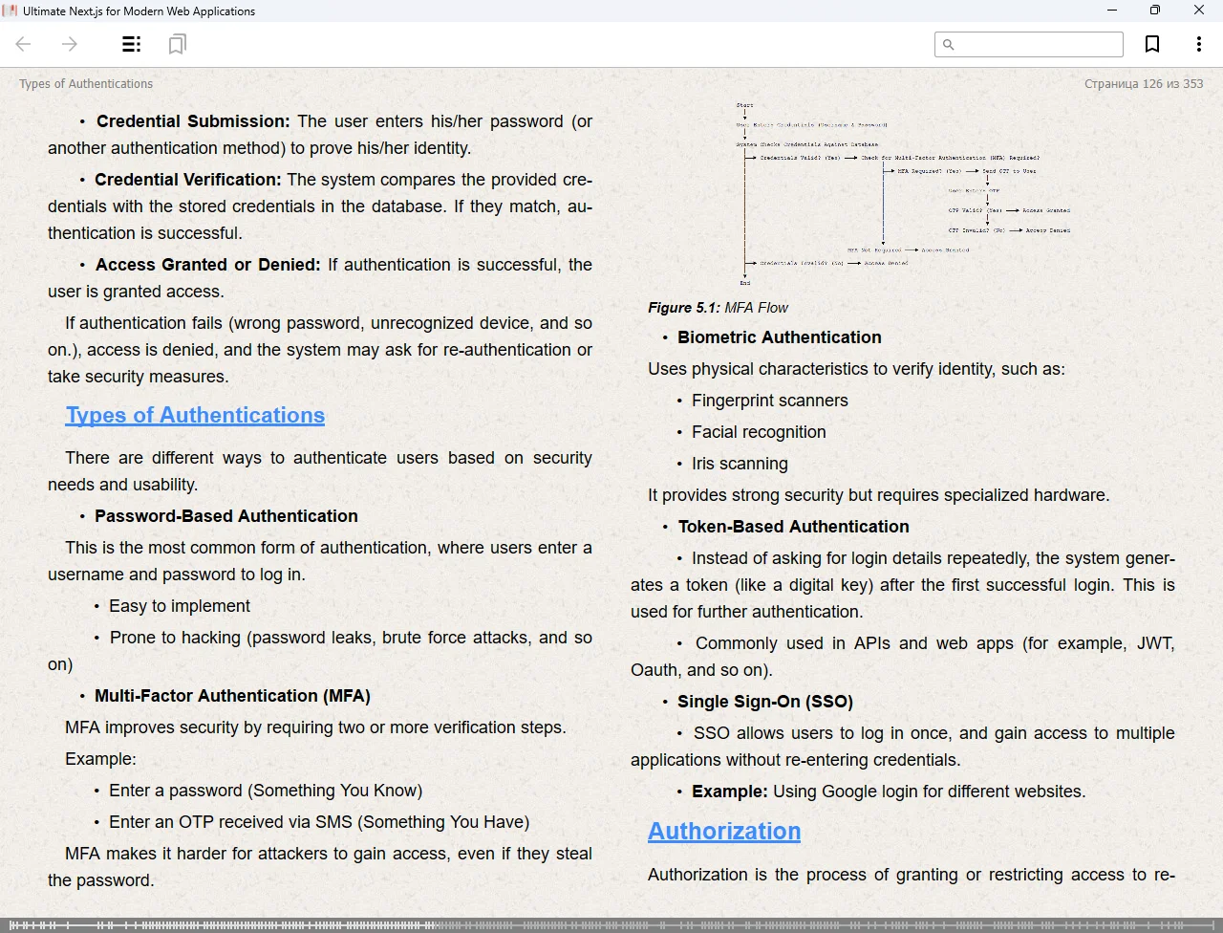
Task: Click the 'Figure 5.1: MFA Flow' caption
Action: (x=718, y=308)
